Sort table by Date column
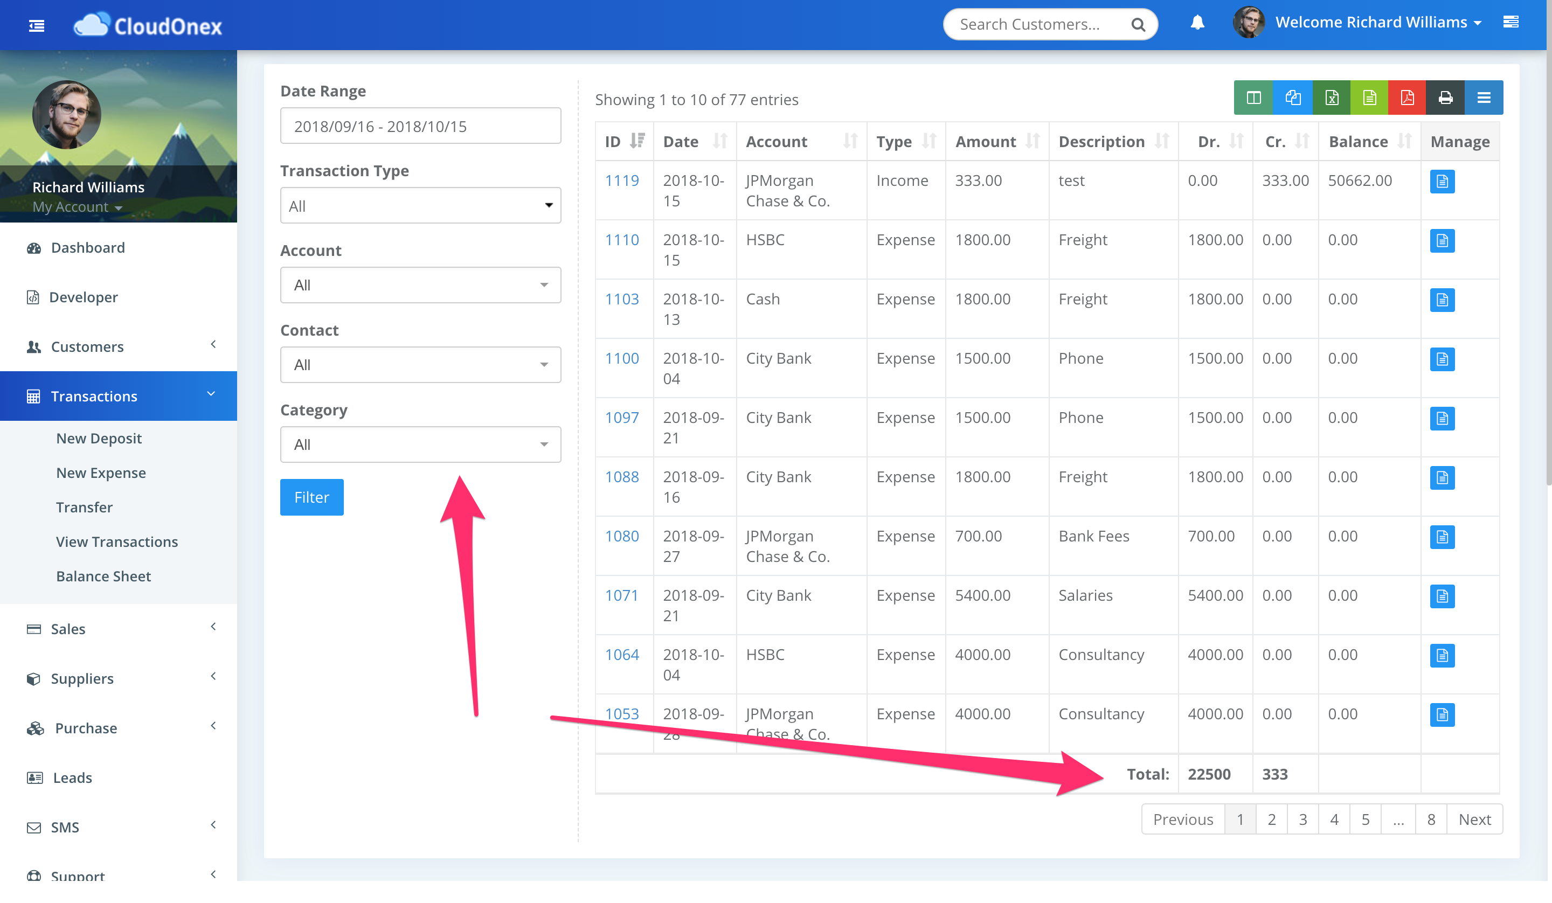Viewport: 1552px width, 903px height. (695, 142)
